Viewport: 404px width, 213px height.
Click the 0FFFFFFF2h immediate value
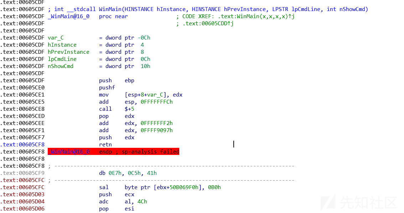point(157,123)
